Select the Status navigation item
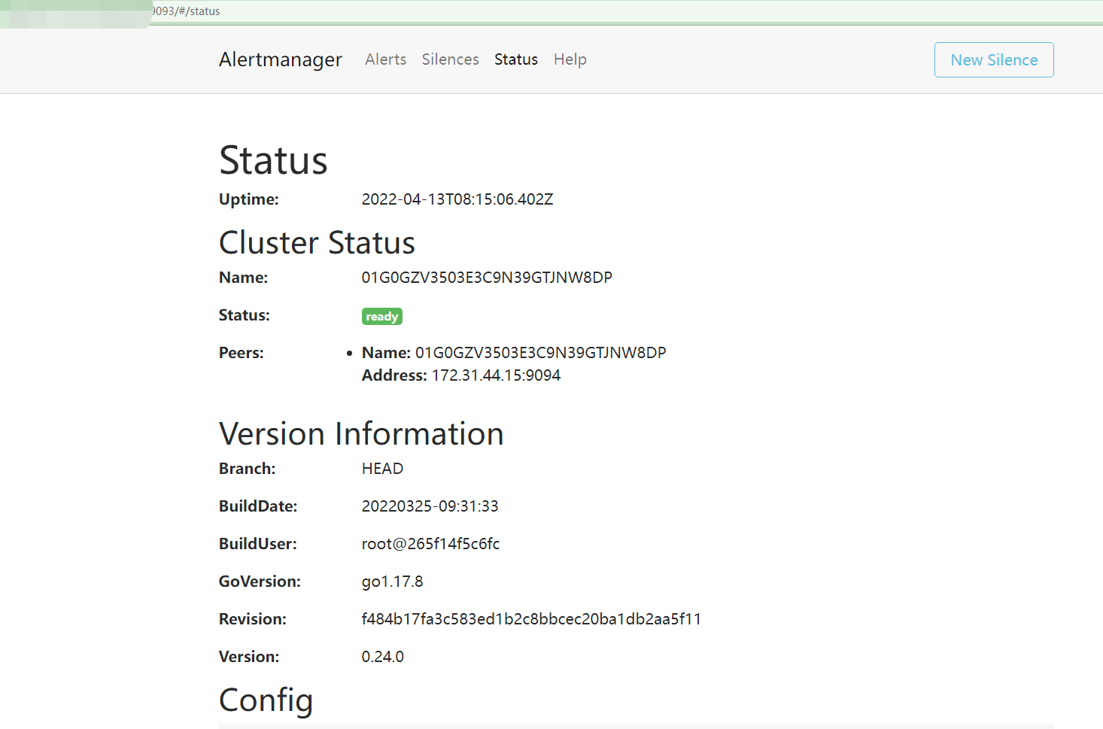This screenshot has height=729, width=1103. point(516,59)
